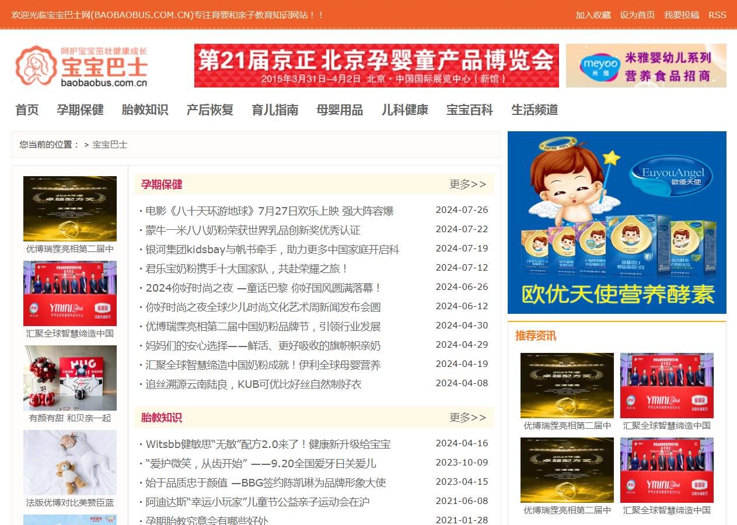
Task: Open 宝宝百科 navigation item
Action: click(470, 110)
